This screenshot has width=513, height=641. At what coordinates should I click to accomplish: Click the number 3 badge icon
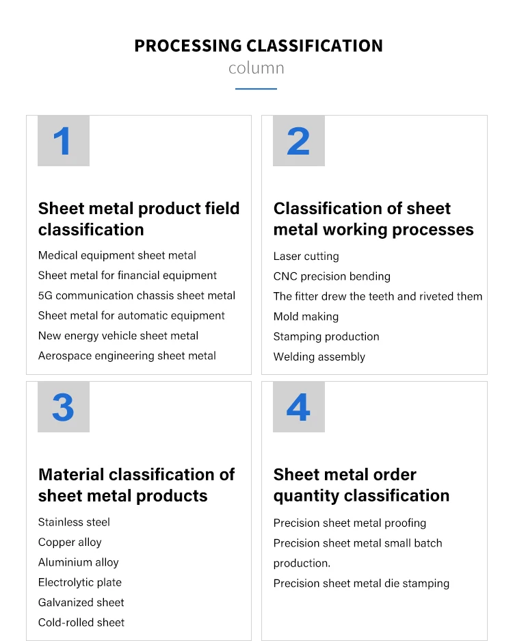[x=63, y=407]
